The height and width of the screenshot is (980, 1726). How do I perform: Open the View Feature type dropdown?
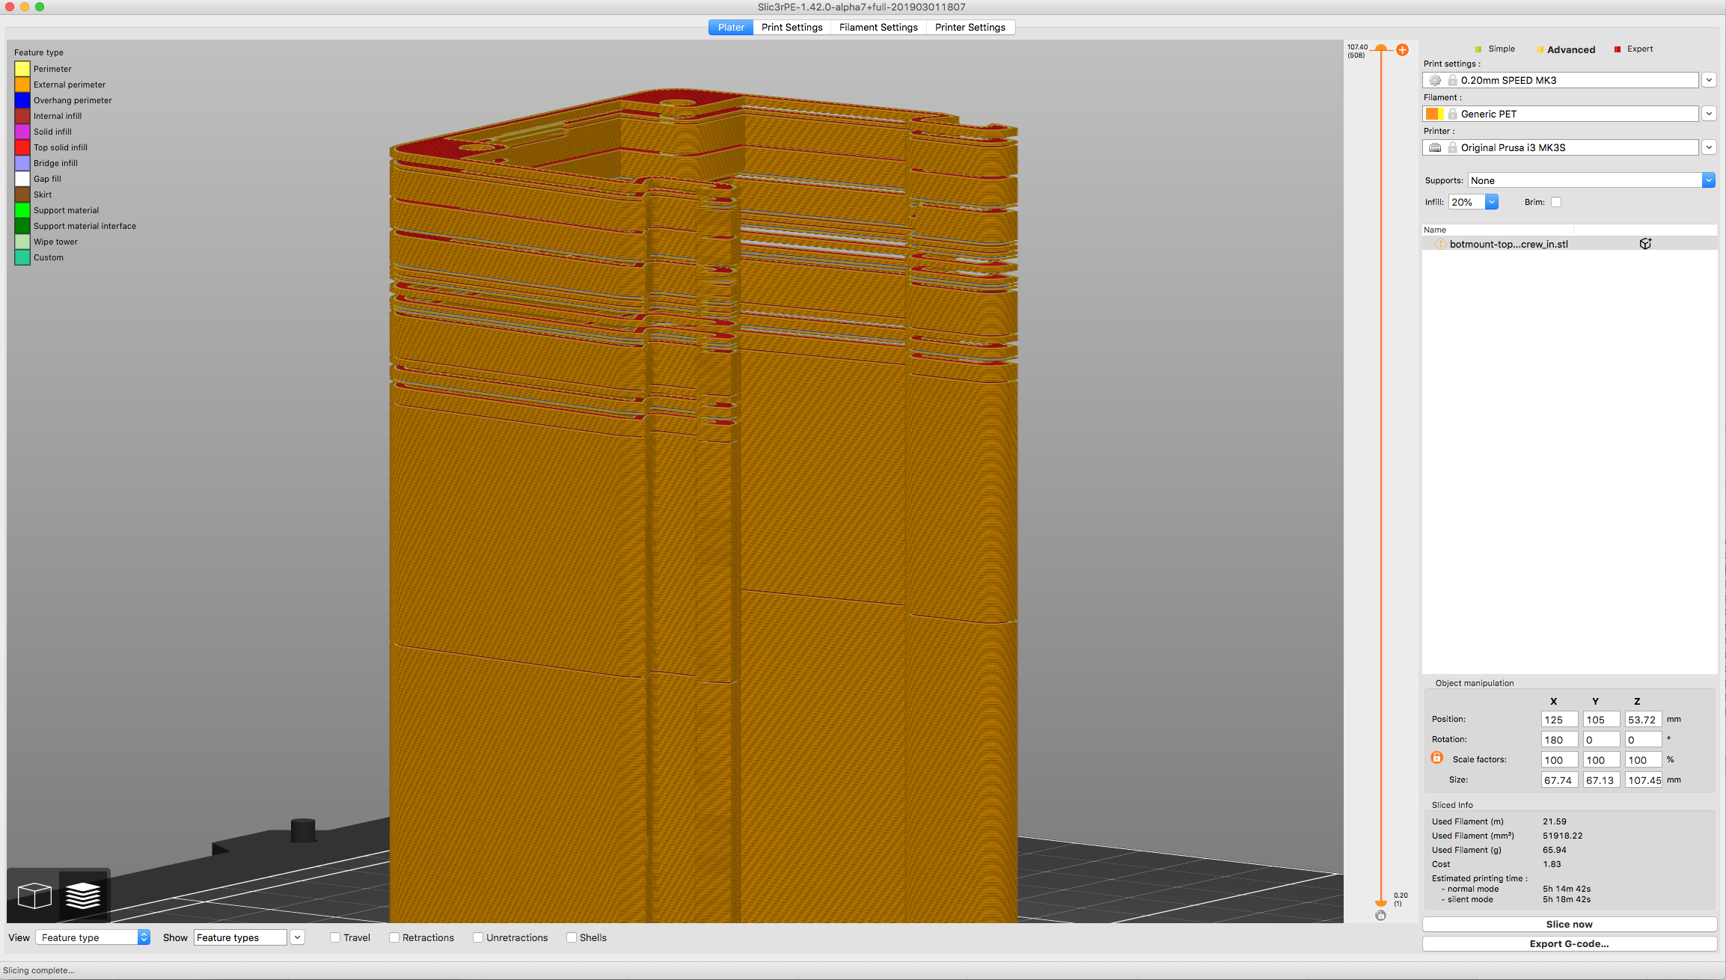[x=93, y=937]
